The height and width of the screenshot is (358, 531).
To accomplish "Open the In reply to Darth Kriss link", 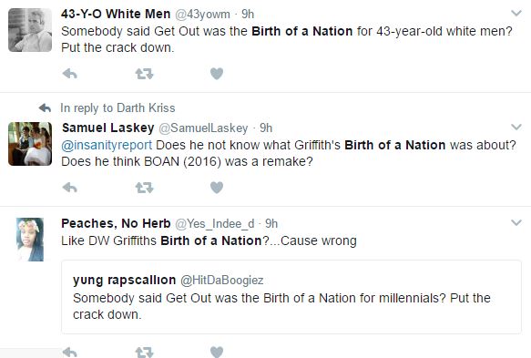I will tap(117, 108).
